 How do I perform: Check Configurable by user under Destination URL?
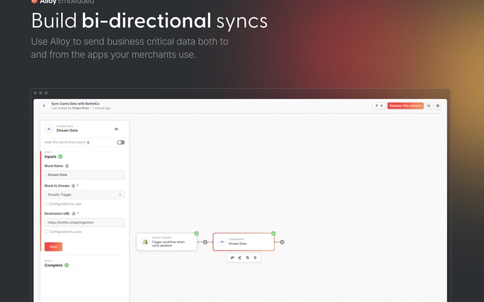[x=47, y=232]
